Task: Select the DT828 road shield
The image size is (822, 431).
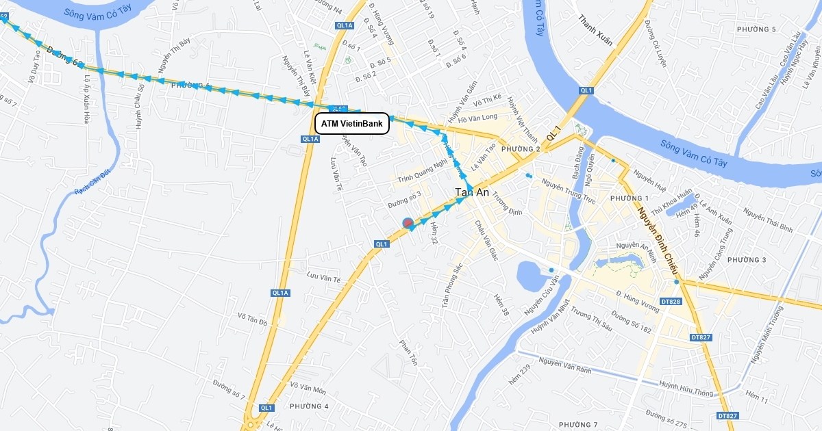Action: click(x=671, y=302)
